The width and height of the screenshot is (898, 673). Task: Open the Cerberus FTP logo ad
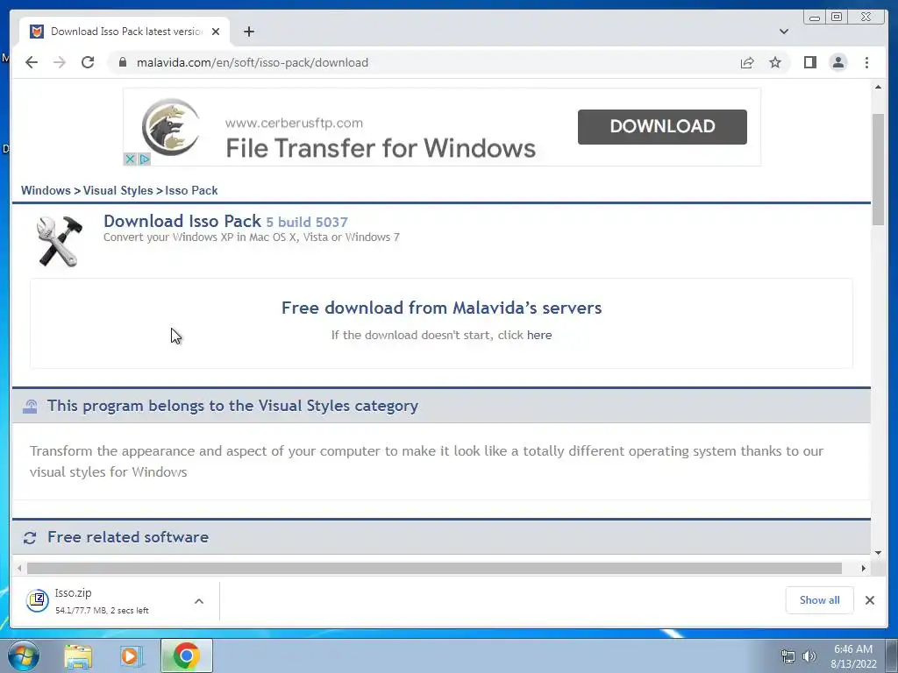170,126
